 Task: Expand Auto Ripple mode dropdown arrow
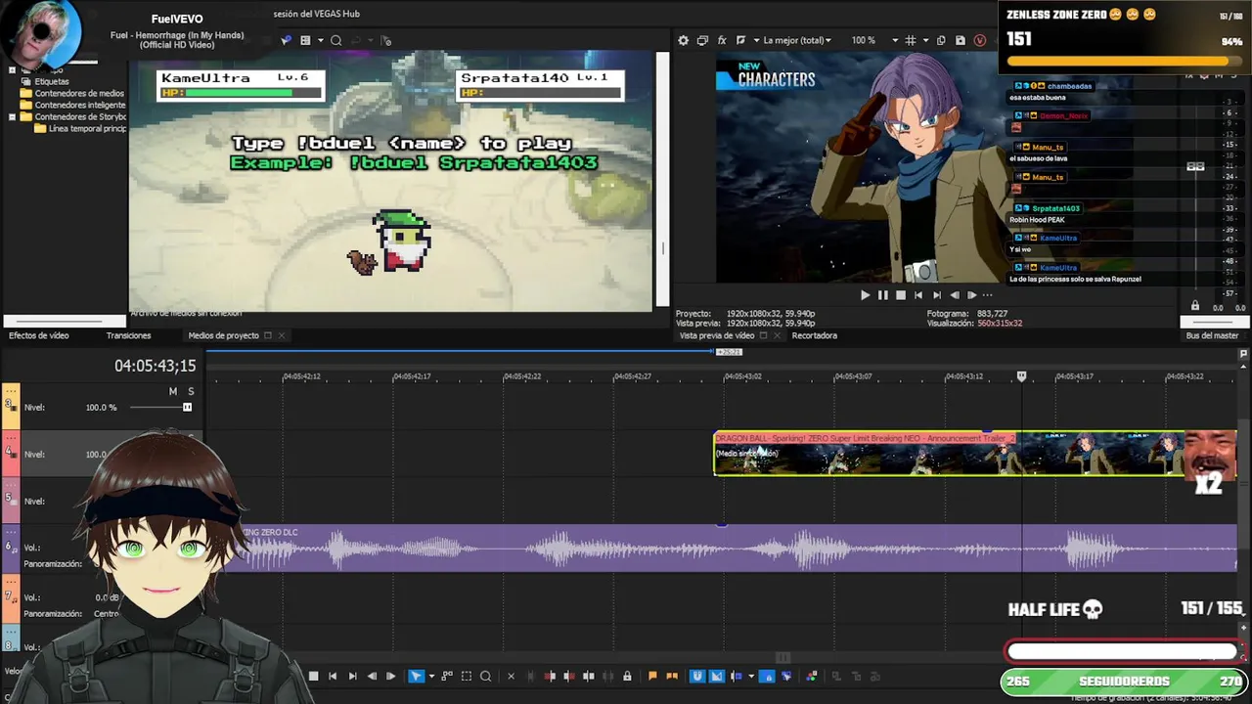point(751,676)
